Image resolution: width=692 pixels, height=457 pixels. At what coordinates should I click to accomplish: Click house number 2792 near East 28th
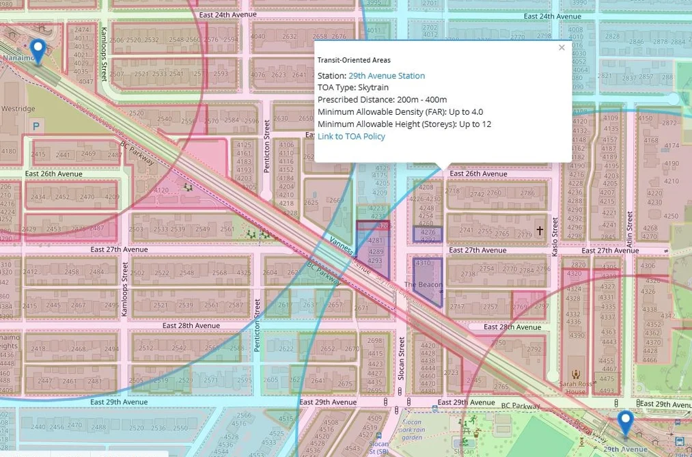coord(534,349)
